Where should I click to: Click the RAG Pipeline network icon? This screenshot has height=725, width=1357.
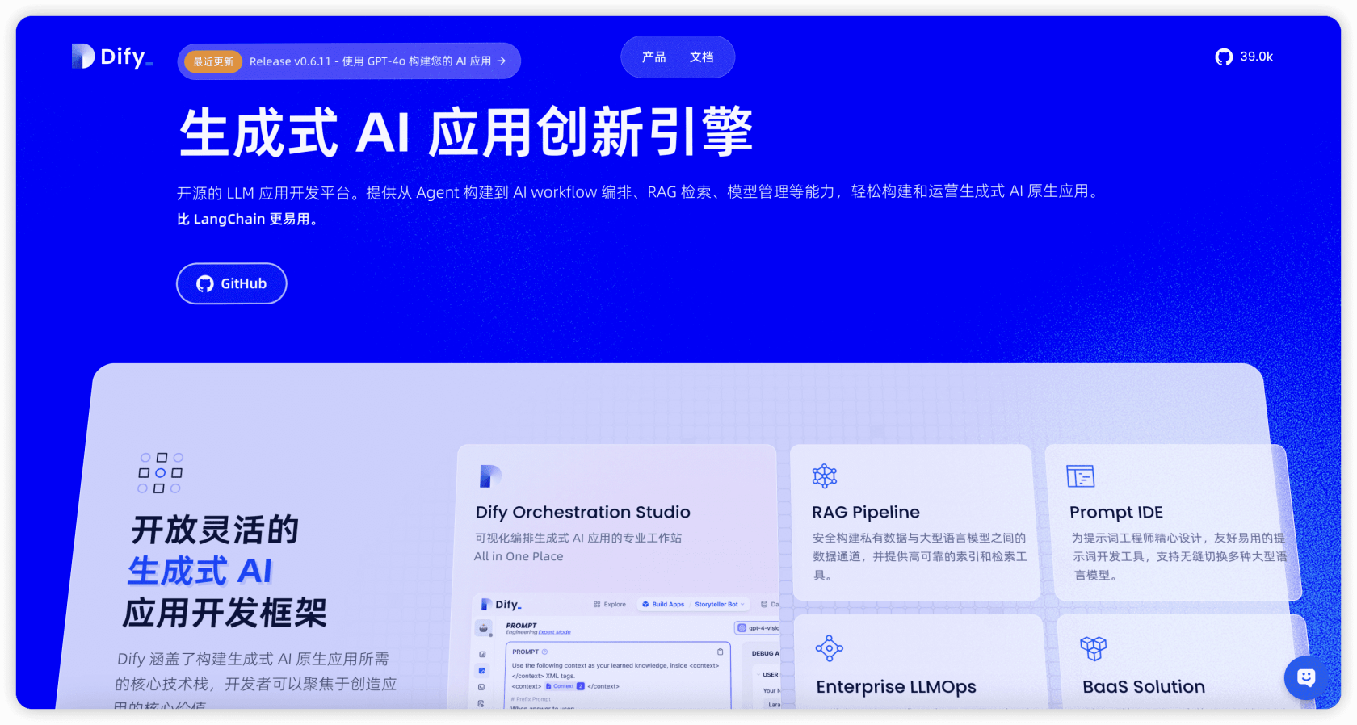tap(825, 476)
